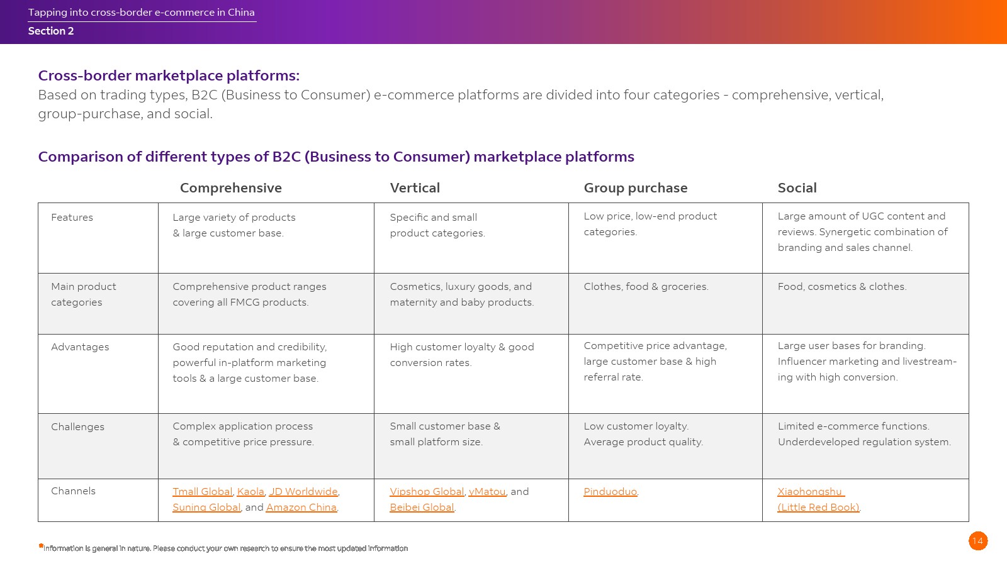Open the Beibei Global link
The width and height of the screenshot is (1007, 566).
point(422,508)
